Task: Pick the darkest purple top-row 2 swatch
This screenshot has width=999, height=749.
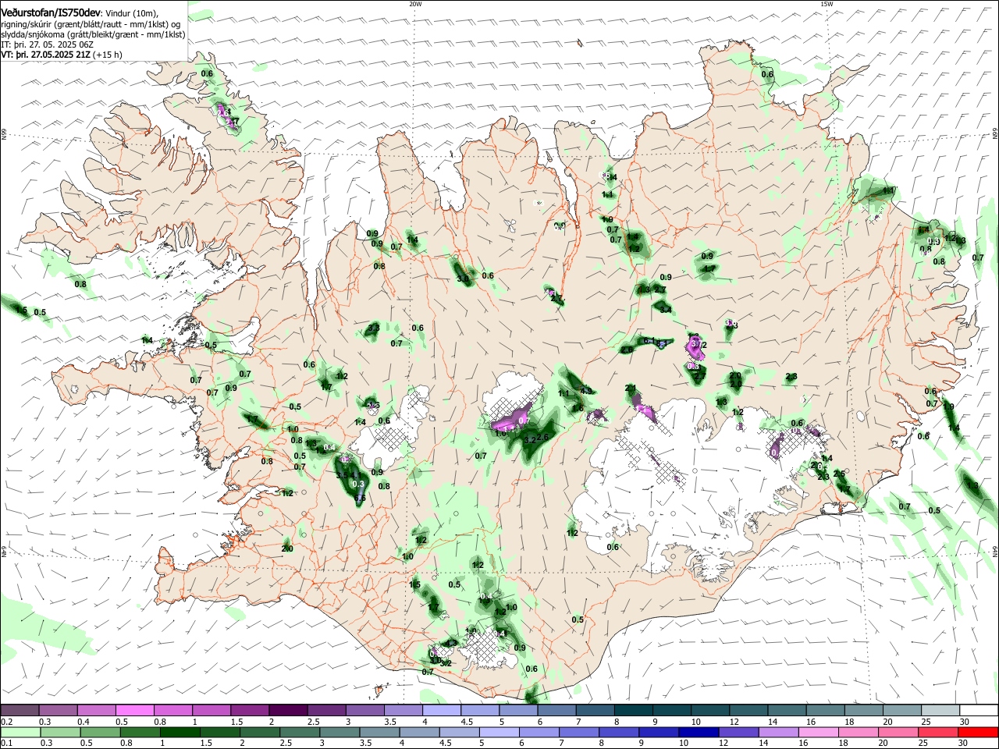Action: click(288, 709)
